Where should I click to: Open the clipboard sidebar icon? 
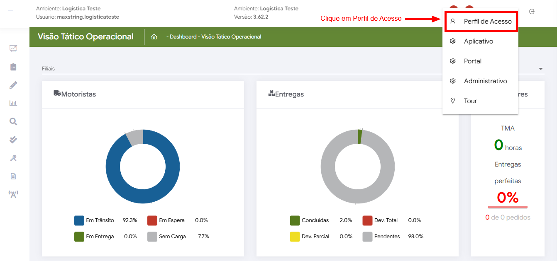click(x=13, y=67)
